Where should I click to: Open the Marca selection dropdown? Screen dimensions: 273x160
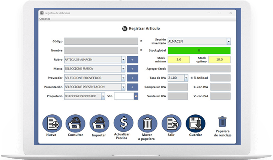click(x=123, y=69)
